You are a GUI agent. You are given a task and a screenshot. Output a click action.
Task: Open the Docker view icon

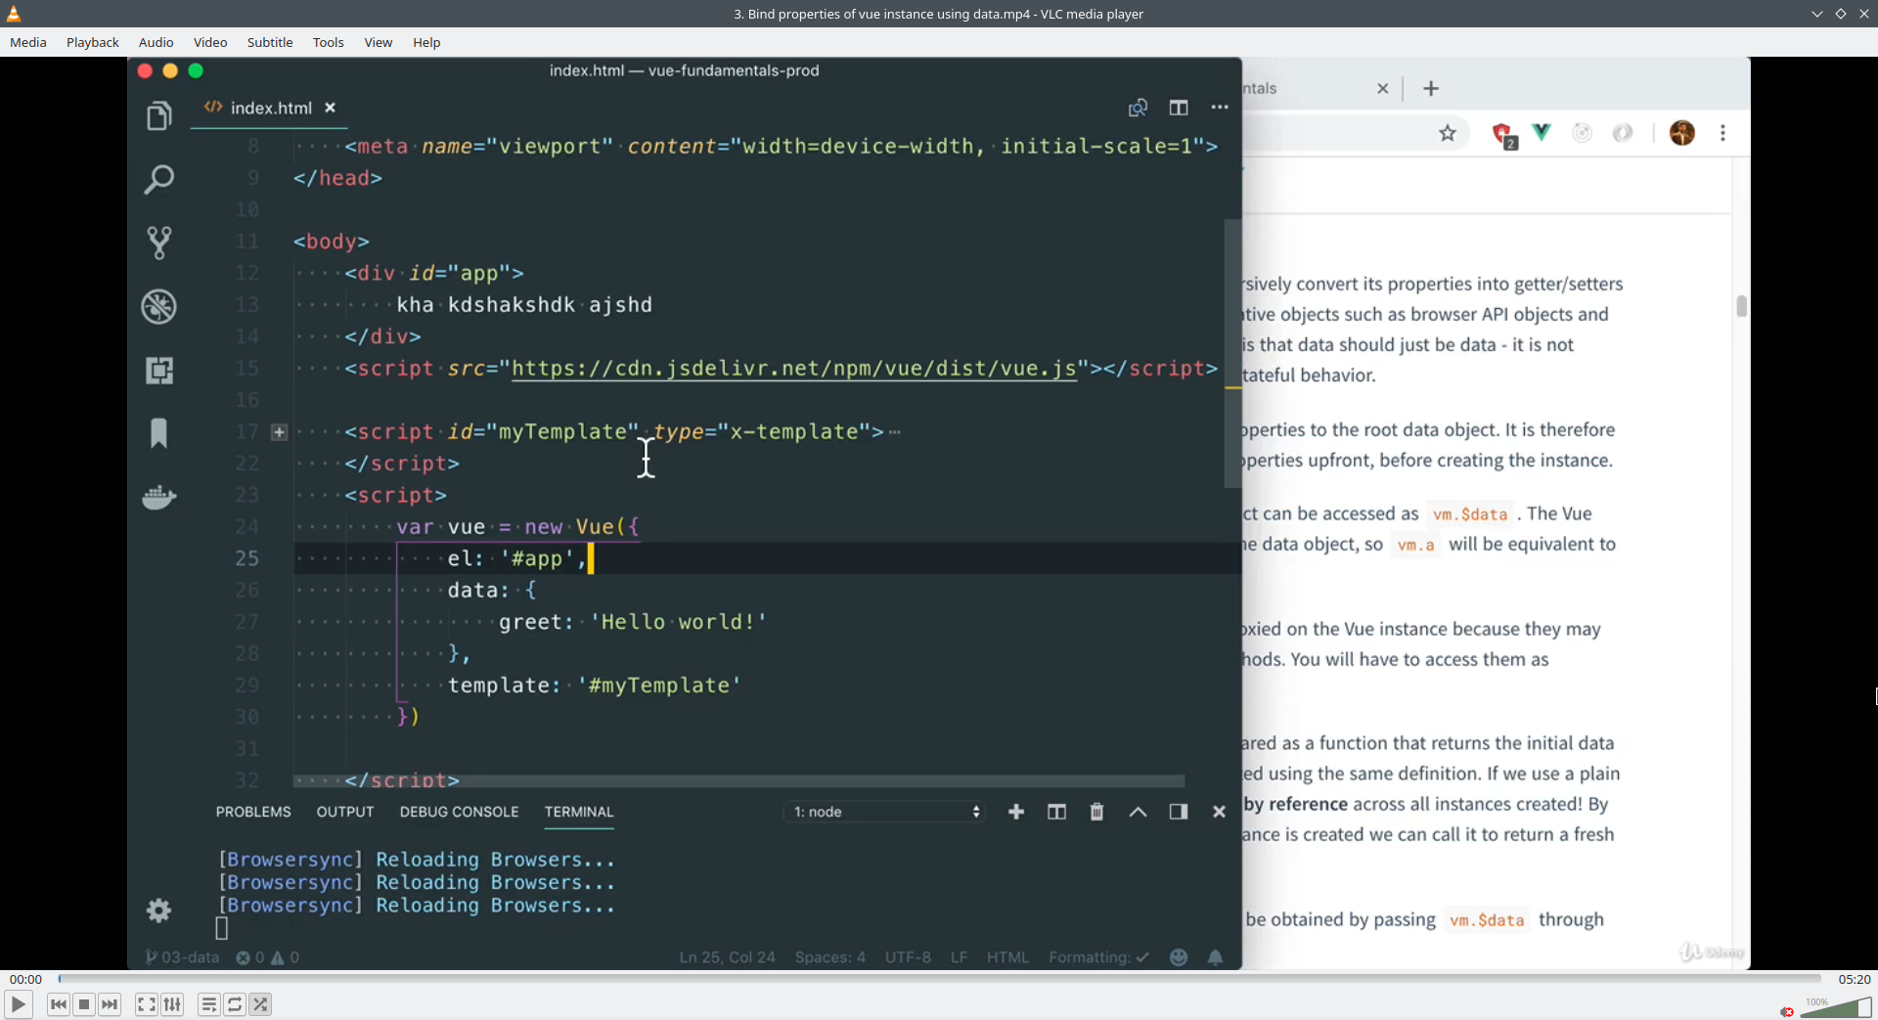pyautogui.click(x=159, y=497)
